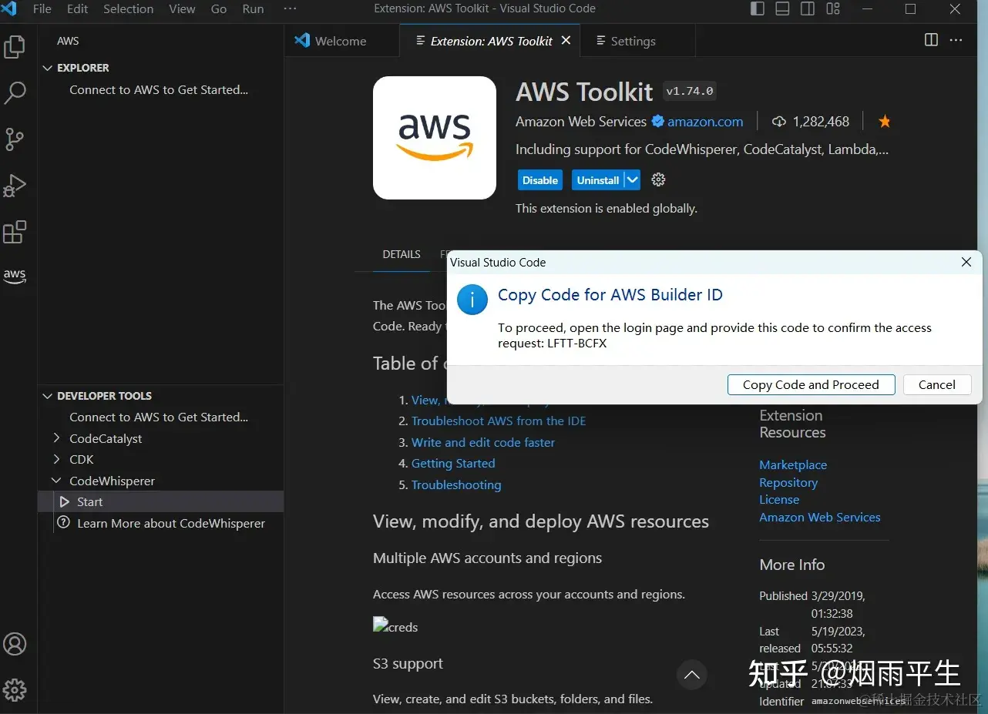The height and width of the screenshot is (714, 988).
Task: Jump to Write and edit code faster
Action: click(x=483, y=443)
